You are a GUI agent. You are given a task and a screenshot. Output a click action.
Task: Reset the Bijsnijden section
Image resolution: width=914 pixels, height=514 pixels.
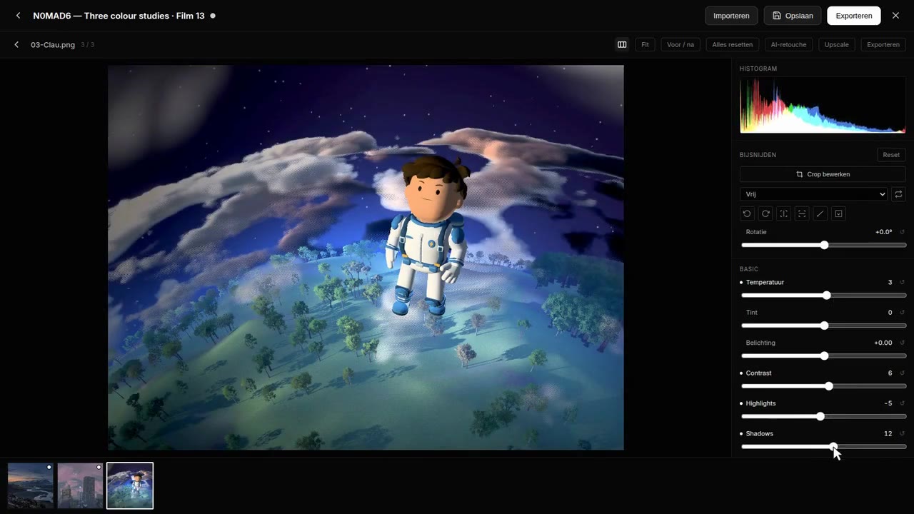pyautogui.click(x=891, y=155)
